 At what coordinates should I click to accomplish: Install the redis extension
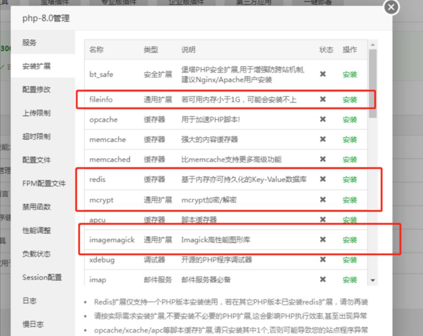click(350, 180)
